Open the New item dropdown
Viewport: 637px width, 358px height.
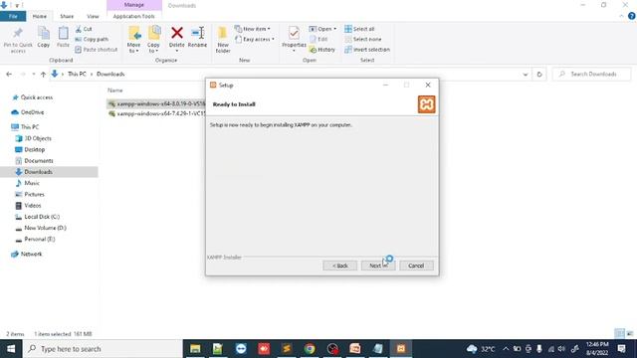coord(252,29)
